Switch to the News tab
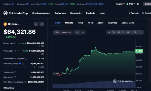Screen dimensions: 151x91 (81, 23)
